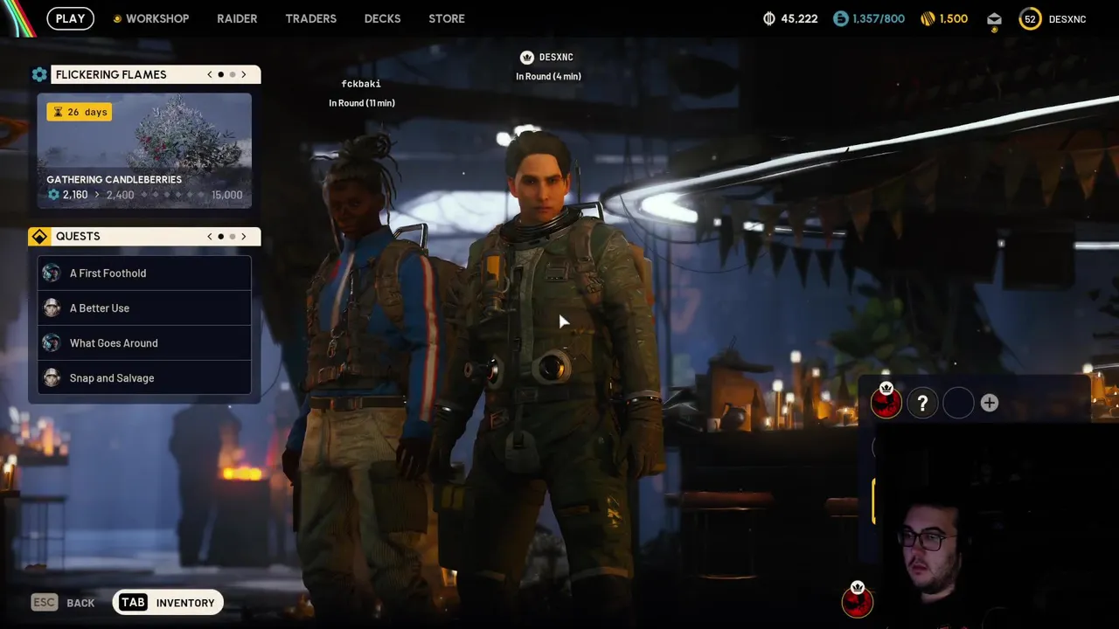Open quest Snap and Salvage
1119x629 pixels.
pos(144,377)
